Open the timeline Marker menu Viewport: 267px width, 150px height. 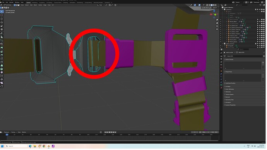(24, 133)
